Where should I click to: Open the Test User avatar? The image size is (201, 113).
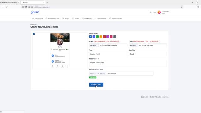tap(159, 12)
